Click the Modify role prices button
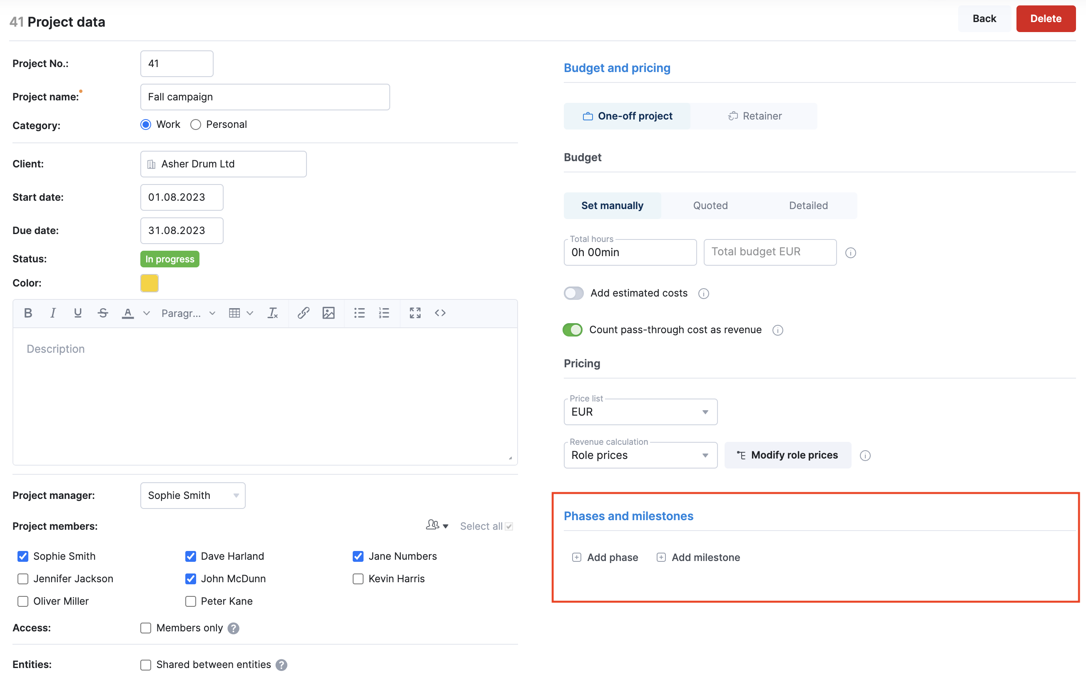 click(x=787, y=455)
